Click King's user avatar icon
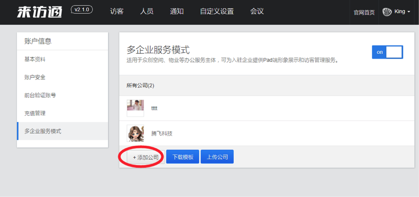Image resolution: width=419 pixels, height=197 pixels. [x=387, y=12]
